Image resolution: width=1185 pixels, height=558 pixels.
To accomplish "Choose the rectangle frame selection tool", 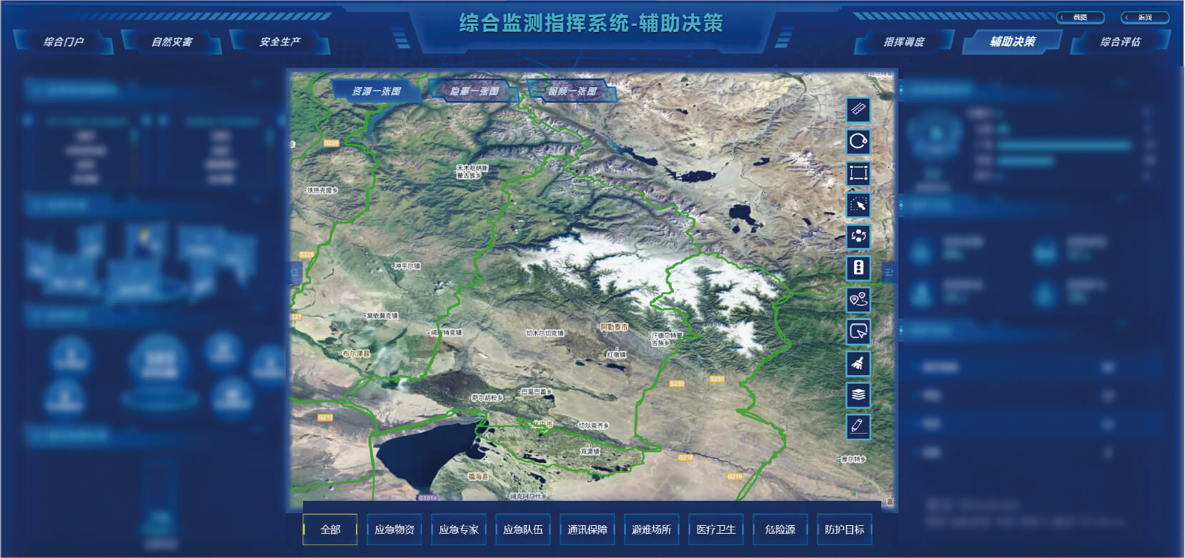I will click(x=858, y=173).
